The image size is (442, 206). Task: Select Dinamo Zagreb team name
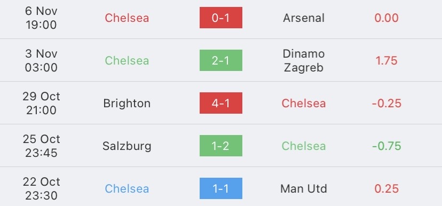[x=304, y=61]
